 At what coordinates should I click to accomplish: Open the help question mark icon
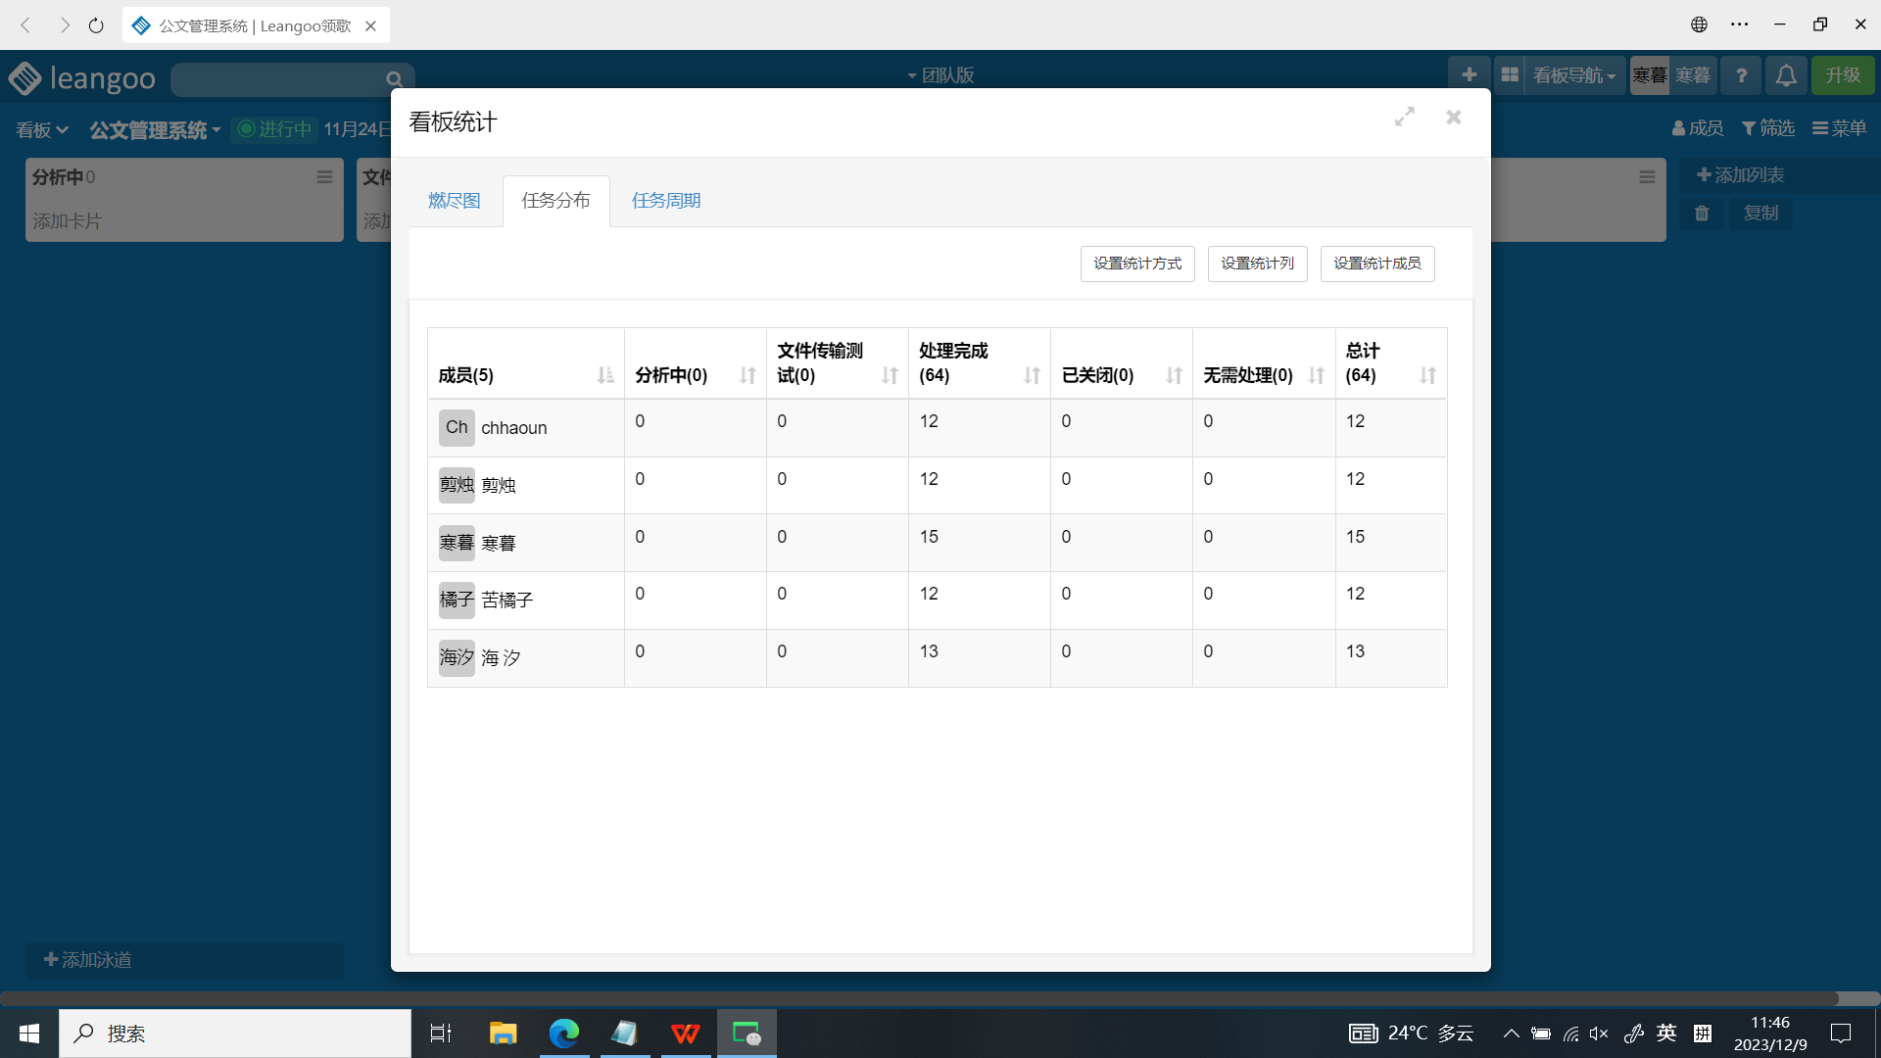coord(1741,75)
